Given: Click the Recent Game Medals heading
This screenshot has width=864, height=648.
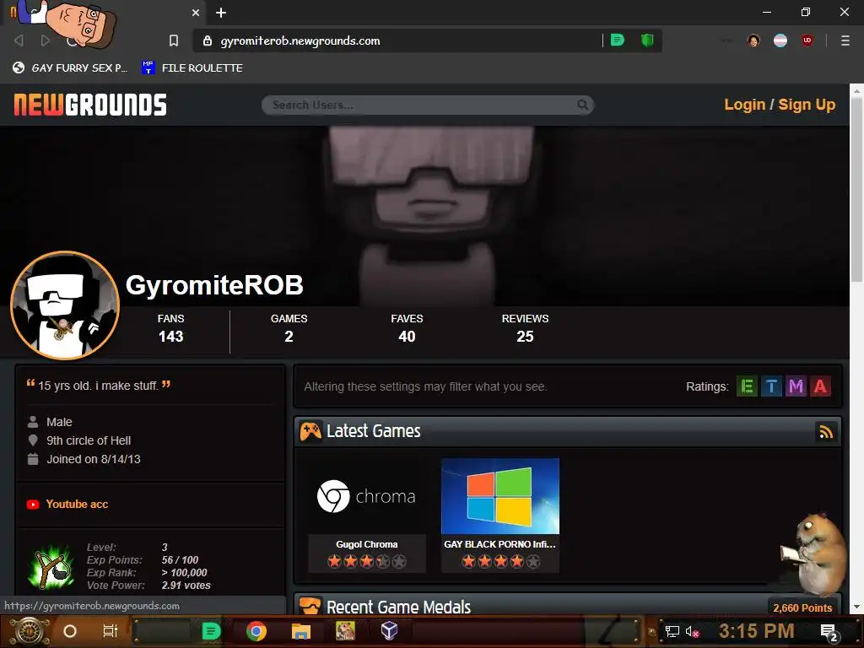Looking at the screenshot, I should 398,607.
